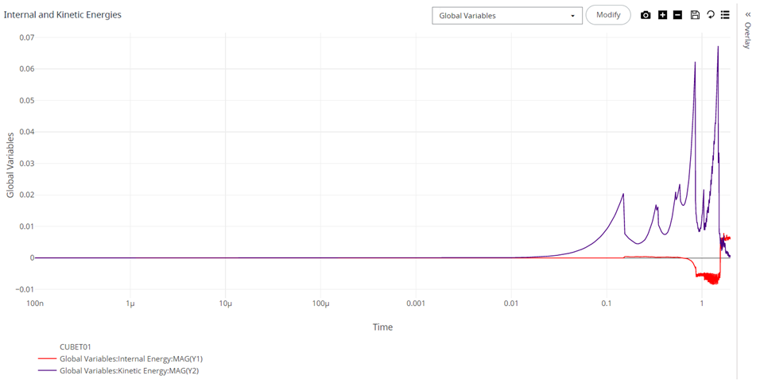Save the plot with floppy disk icon
Viewport: 760px width, 383px height.
[x=695, y=15]
